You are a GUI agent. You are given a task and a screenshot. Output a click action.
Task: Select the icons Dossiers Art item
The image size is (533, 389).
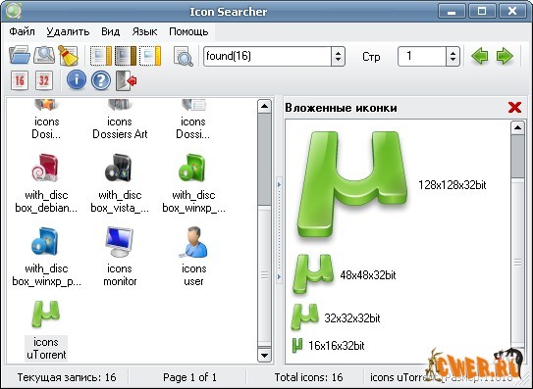[120, 120]
